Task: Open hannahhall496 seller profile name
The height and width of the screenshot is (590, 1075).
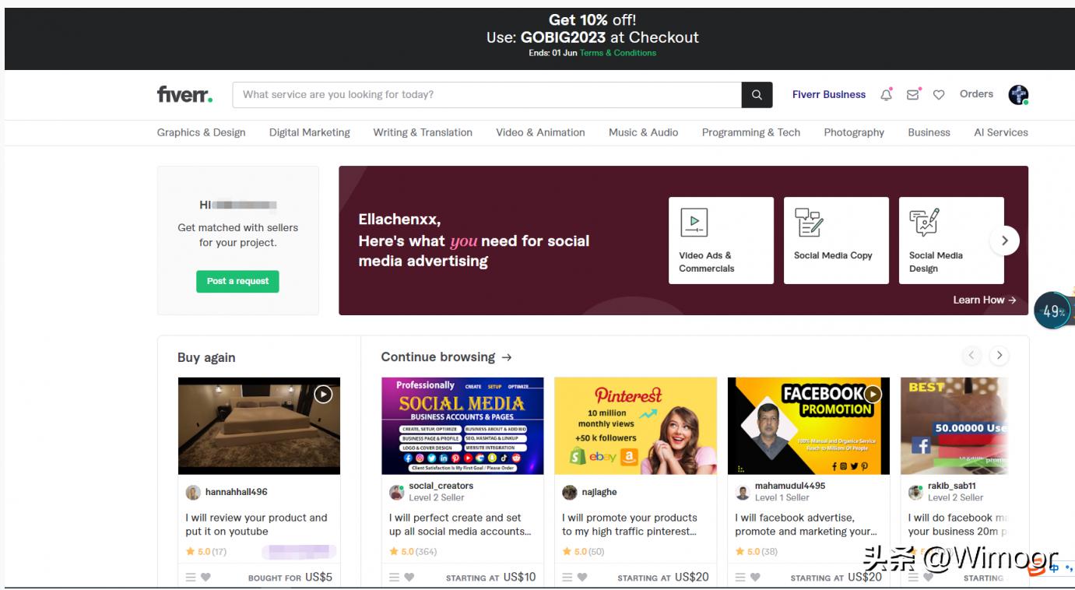Action: click(237, 492)
